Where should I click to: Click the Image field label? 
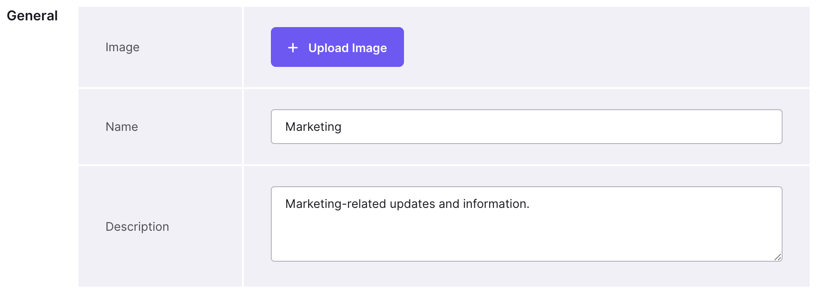(122, 47)
